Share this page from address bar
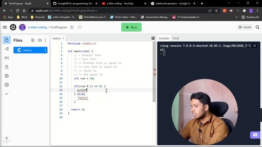Screen dimensions: 262x147 210,11
